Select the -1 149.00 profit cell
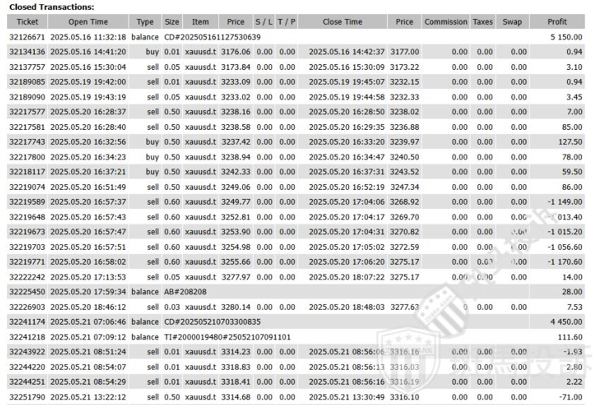This screenshot has width=606, height=405. click(564, 202)
